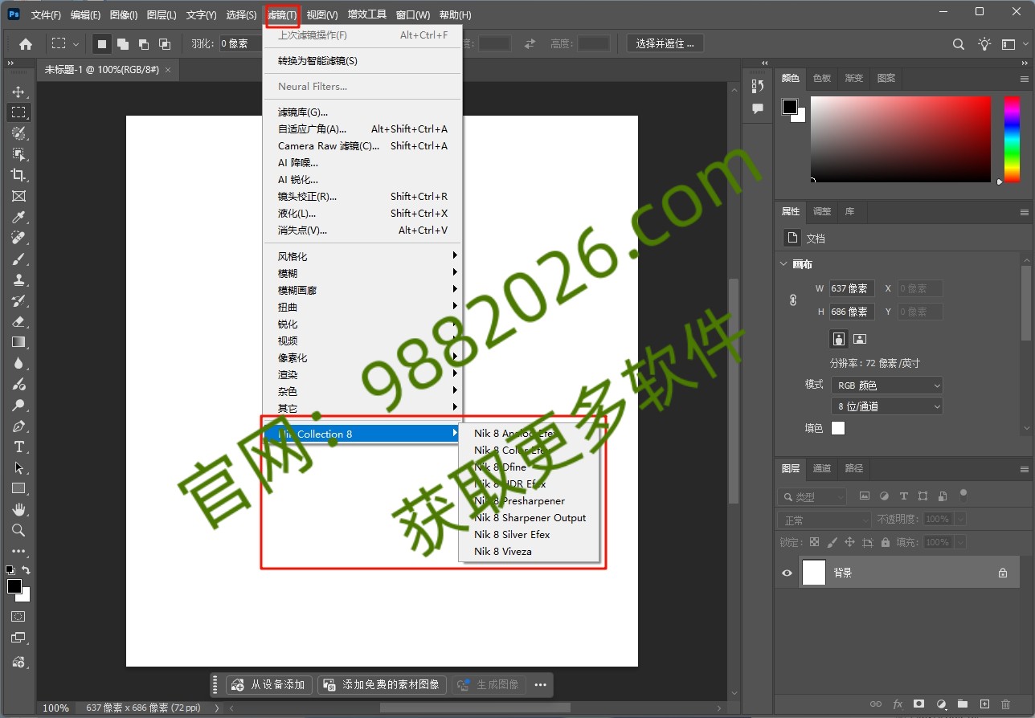
Task: Switch to the 通道 tab
Action: pyautogui.click(x=821, y=468)
